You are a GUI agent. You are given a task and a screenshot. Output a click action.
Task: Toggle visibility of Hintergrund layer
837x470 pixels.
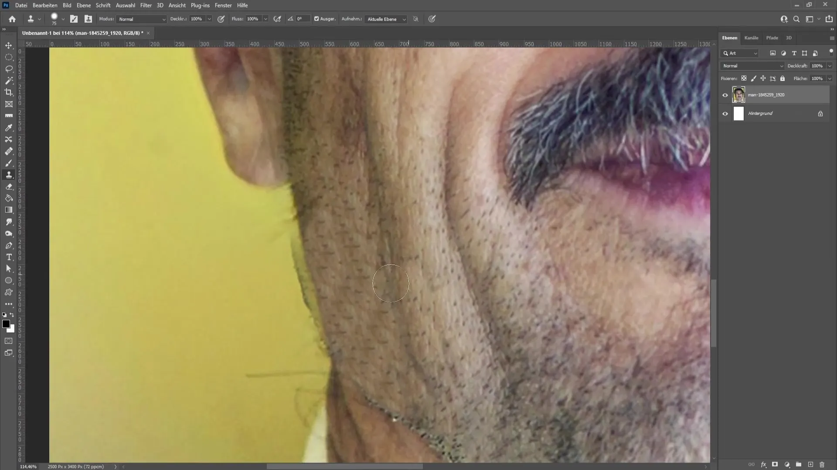[x=725, y=113]
